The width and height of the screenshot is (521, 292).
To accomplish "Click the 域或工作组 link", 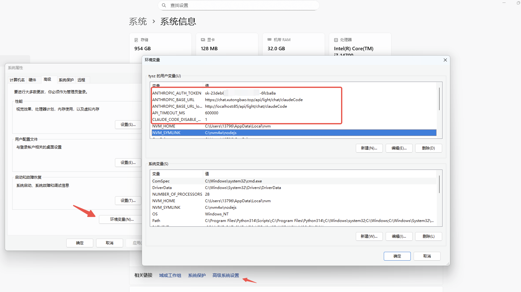I will (x=170, y=275).
